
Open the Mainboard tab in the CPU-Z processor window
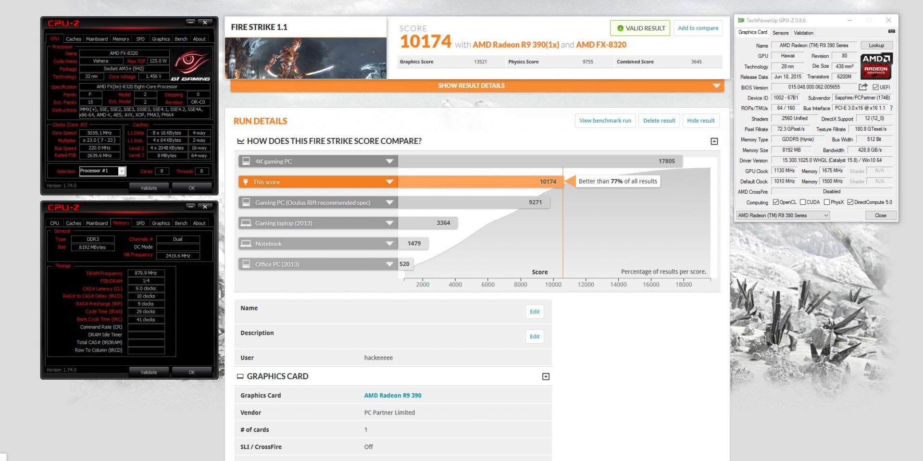click(97, 39)
